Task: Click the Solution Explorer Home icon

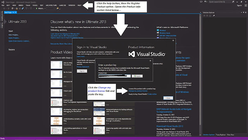Action: tap(210, 16)
